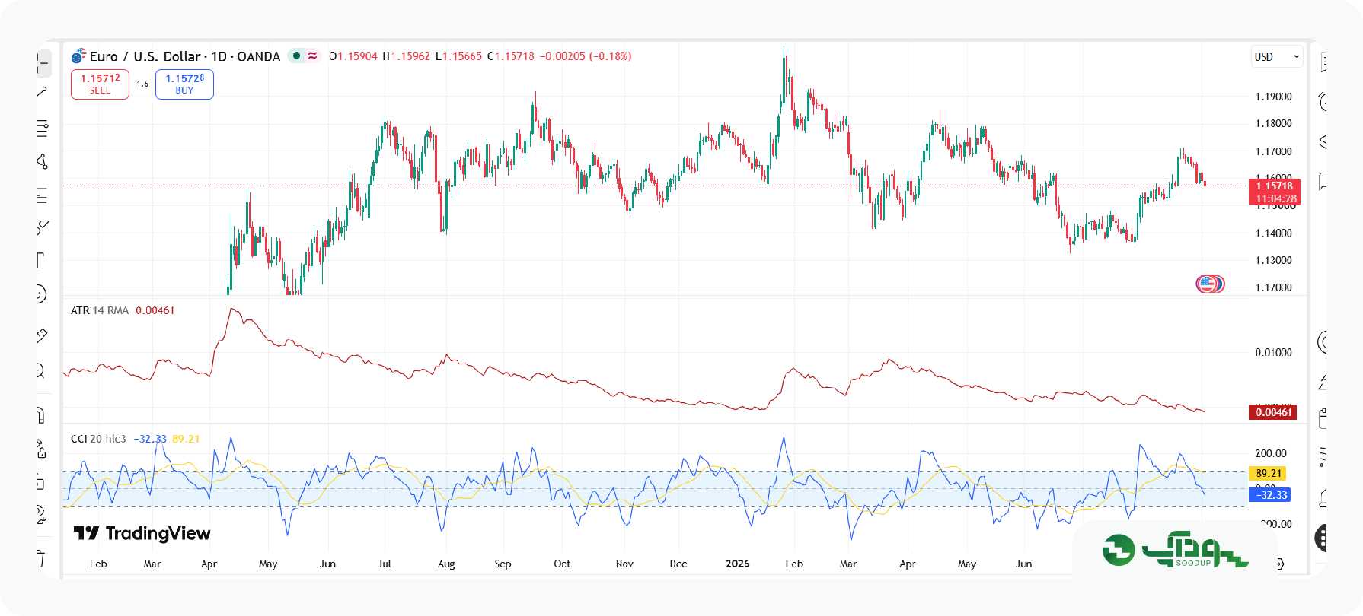Activate the zoom in tool
Screen dimensions: 1363x616
(x=41, y=371)
